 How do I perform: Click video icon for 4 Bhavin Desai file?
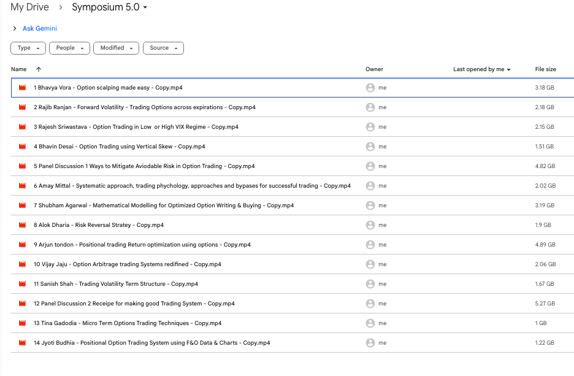(x=22, y=147)
